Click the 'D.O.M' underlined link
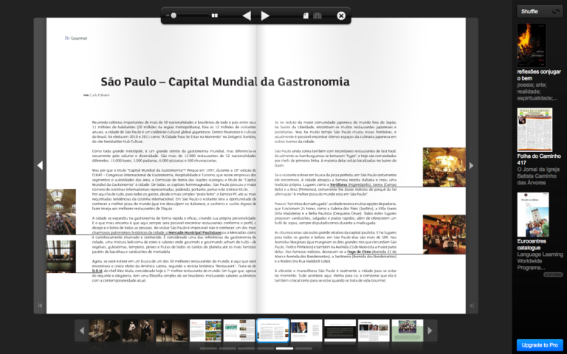 97,271
